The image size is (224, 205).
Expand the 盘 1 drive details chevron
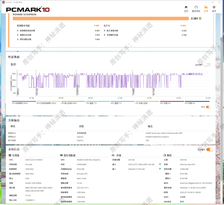click(160, 169)
